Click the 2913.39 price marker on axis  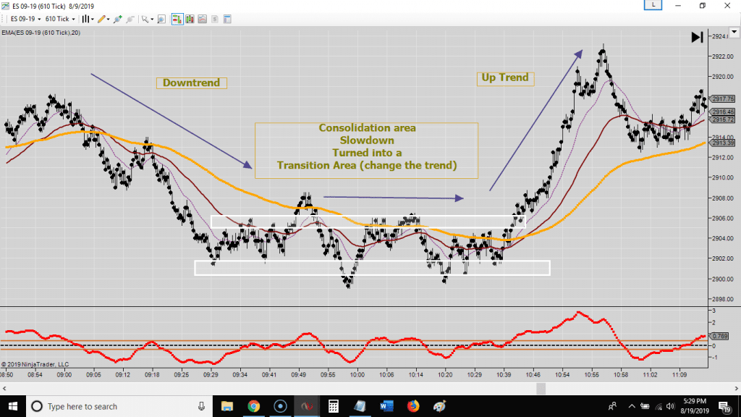tap(723, 143)
